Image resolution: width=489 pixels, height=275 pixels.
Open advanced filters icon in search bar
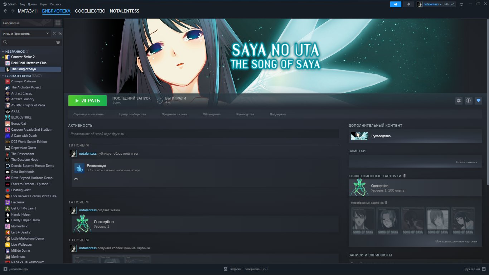click(58, 42)
